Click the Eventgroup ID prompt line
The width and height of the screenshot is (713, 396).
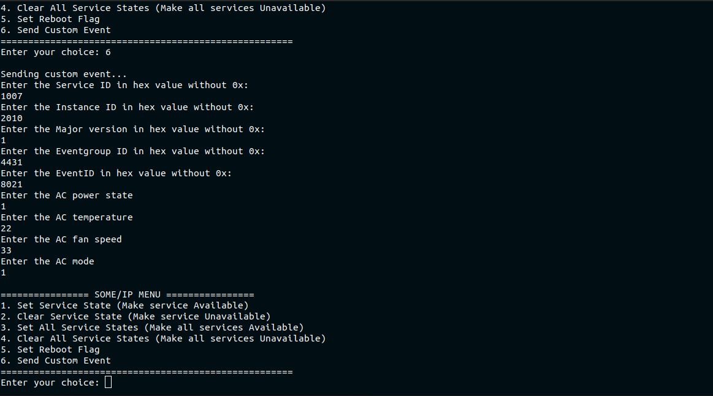point(132,151)
